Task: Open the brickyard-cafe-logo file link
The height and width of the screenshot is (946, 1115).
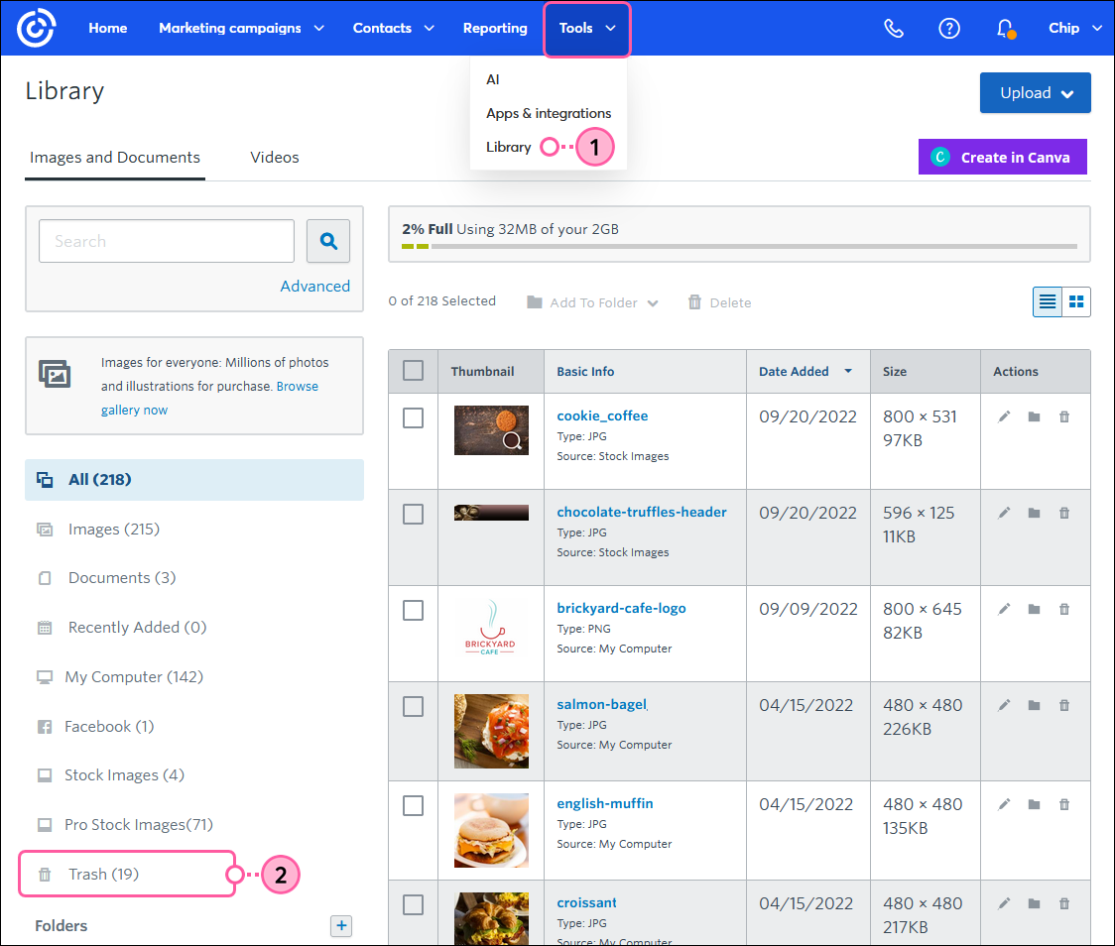Action: click(622, 608)
